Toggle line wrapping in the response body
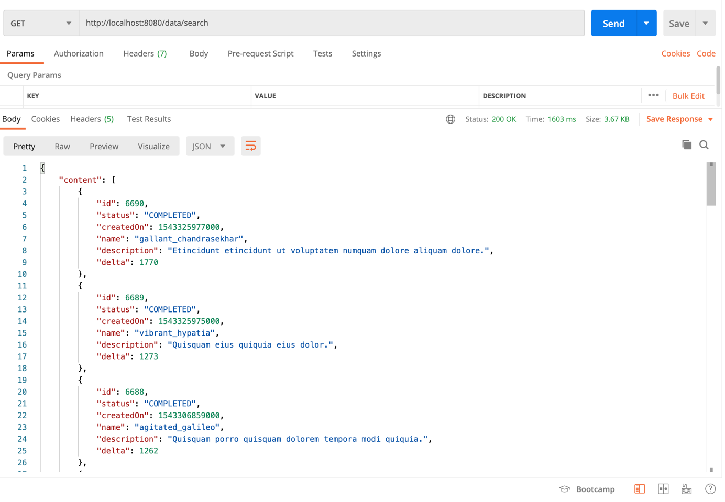 point(250,146)
